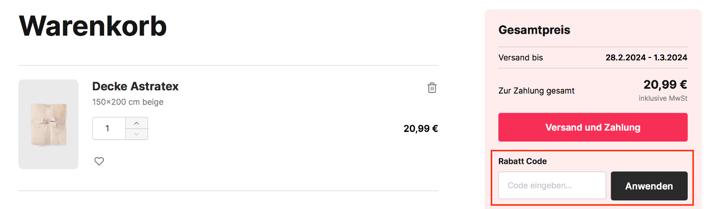Focus the Code eingeben discount field
Screen dimensions: 714x209
pos(552,185)
